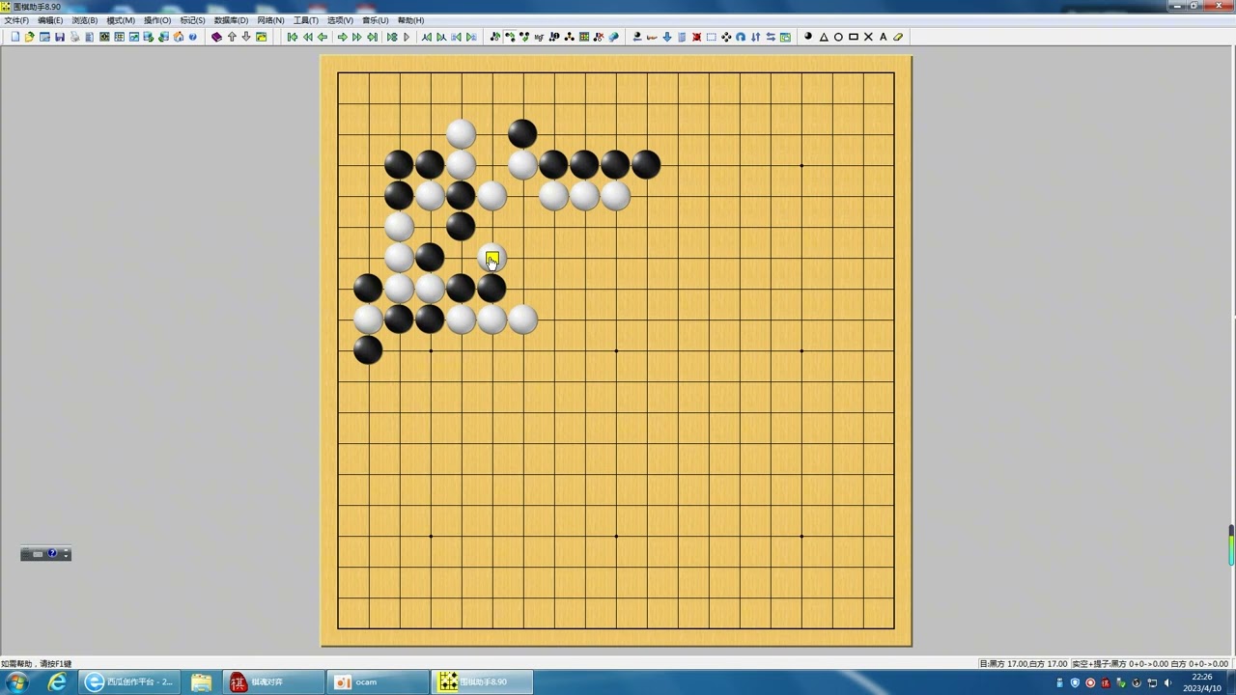1236x695 pixels.
Task: Click green fast backward arrows icon
Action: click(307, 37)
